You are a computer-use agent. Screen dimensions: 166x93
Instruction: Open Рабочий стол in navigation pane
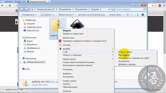point(33,30)
